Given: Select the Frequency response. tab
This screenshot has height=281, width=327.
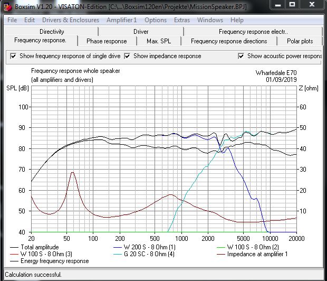Looking at the screenshot, I should [41, 40].
